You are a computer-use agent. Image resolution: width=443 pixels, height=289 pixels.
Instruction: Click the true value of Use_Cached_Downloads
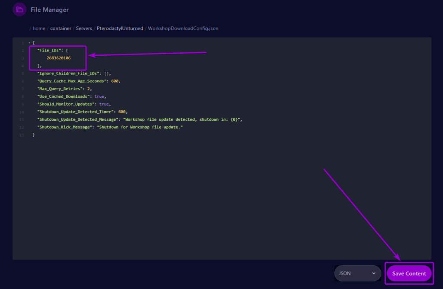(x=99, y=96)
